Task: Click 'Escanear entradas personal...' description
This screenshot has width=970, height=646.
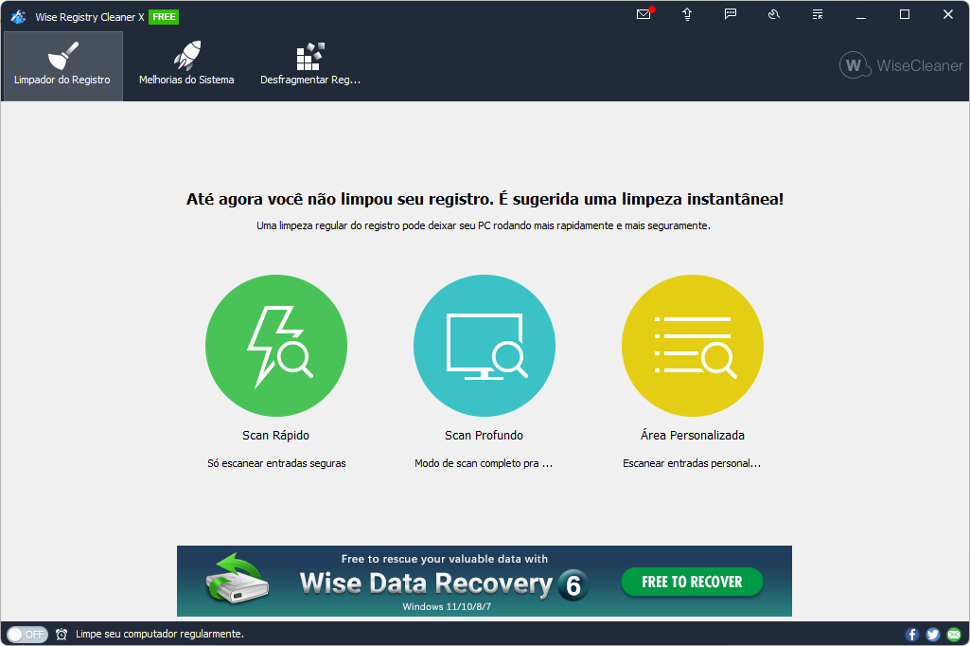Action: tap(692, 463)
